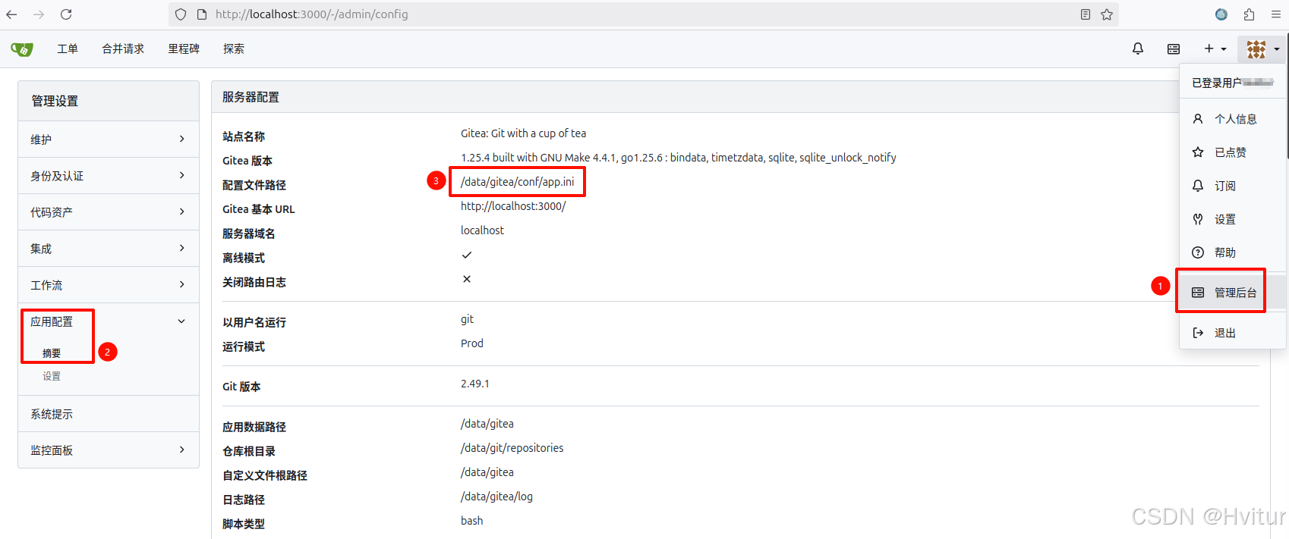1289x539 pixels.
Task: Open 里程碑 in the top navigation
Action: pos(184,49)
